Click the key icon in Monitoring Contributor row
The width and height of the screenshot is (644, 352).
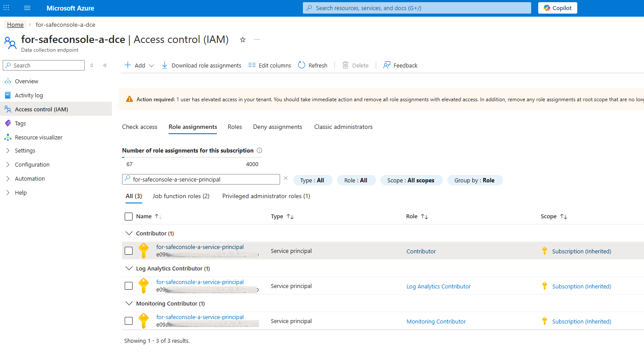[143, 321]
